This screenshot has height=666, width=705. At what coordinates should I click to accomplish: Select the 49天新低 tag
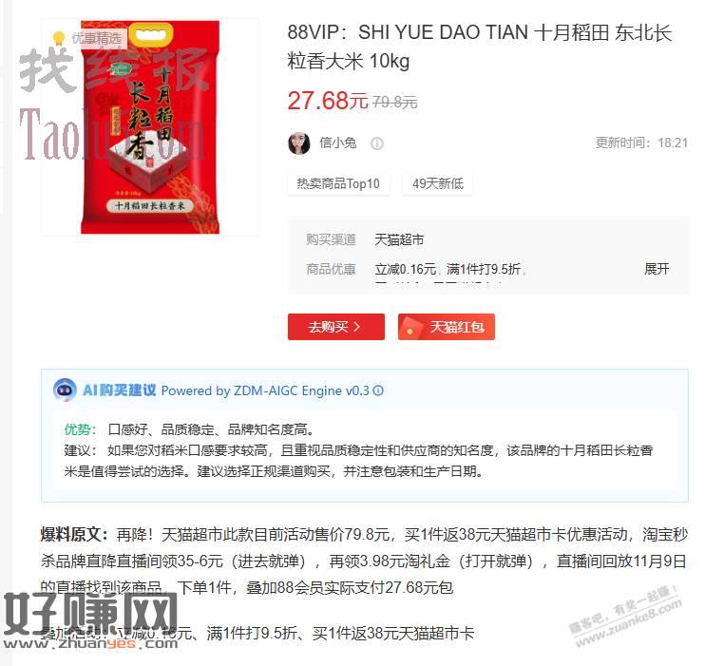pyautogui.click(x=437, y=183)
